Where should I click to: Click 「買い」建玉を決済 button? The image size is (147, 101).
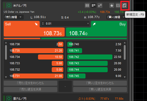[100, 89]
